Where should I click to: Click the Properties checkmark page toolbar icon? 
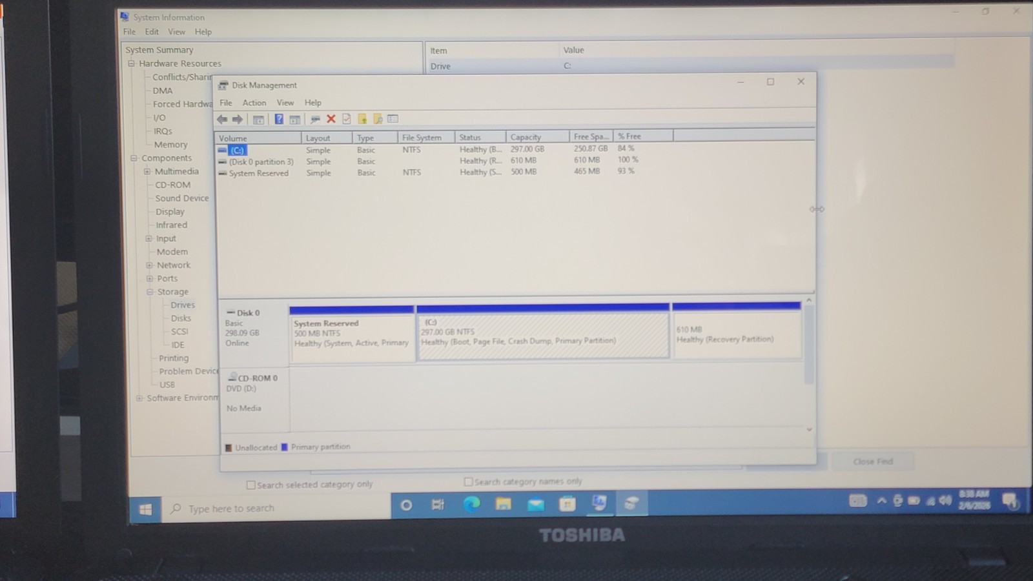(347, 119)
